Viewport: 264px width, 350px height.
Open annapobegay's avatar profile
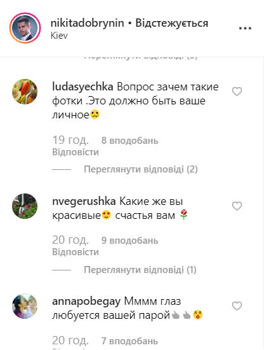[x=25, y=306]
